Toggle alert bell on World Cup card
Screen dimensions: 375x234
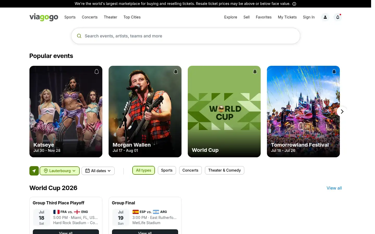click(255, 71)
